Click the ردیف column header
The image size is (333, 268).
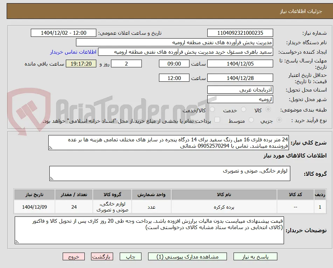point(320,195)
